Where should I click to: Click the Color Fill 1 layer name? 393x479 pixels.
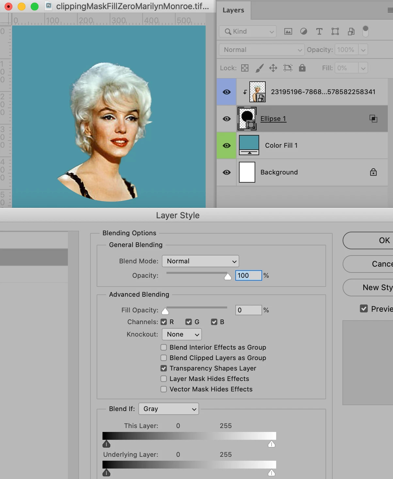click(x=281, y=145)
